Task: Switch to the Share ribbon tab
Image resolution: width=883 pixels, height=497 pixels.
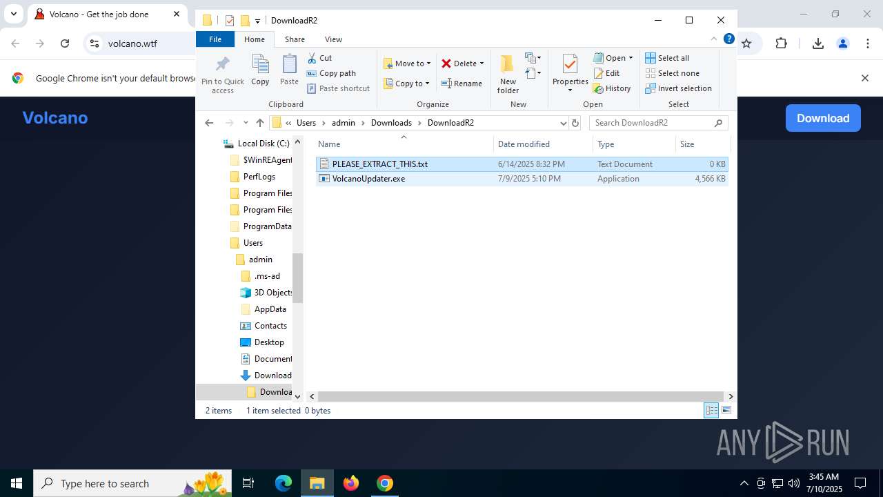Action: [295, 39]
